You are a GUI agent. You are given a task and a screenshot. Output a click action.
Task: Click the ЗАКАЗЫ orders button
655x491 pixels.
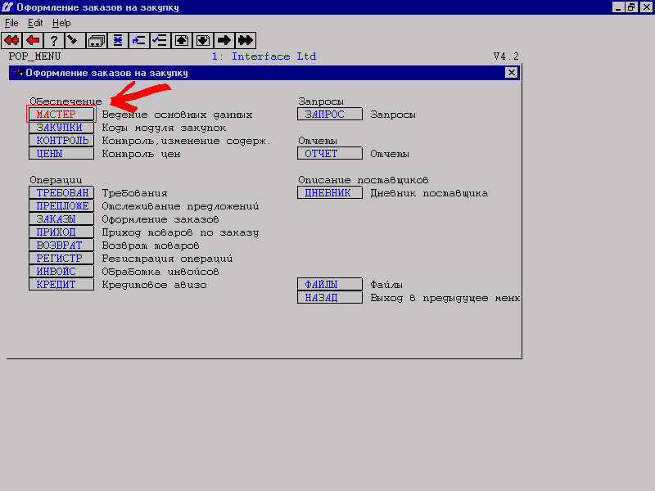pyautogui.click(x=61, y=218)
